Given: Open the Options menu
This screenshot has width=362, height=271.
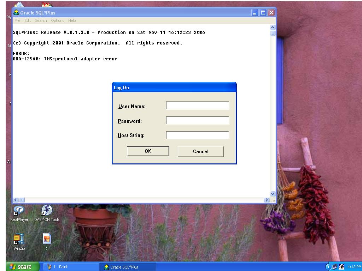Looking at the screenshot, I should point(58,20).
